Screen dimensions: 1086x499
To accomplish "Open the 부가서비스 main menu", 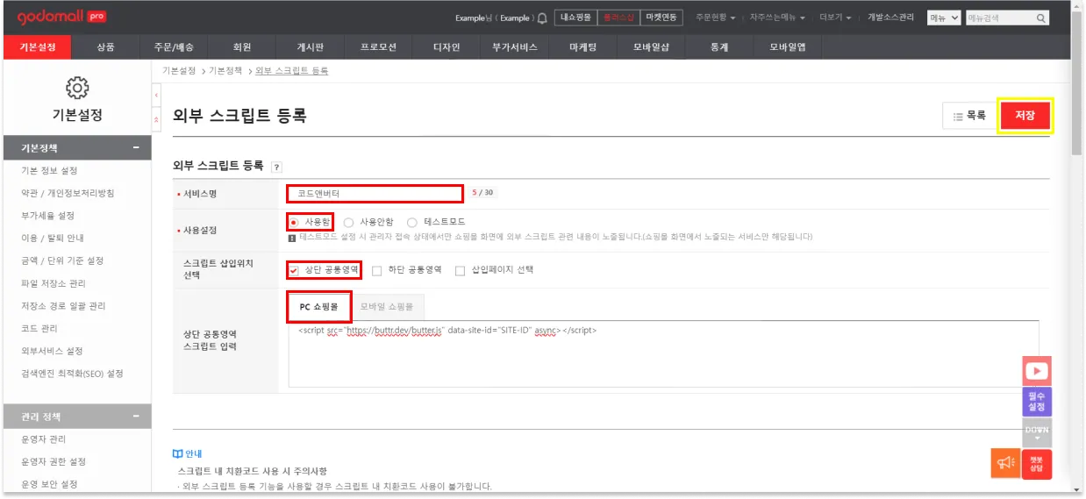I will [515, 47].
